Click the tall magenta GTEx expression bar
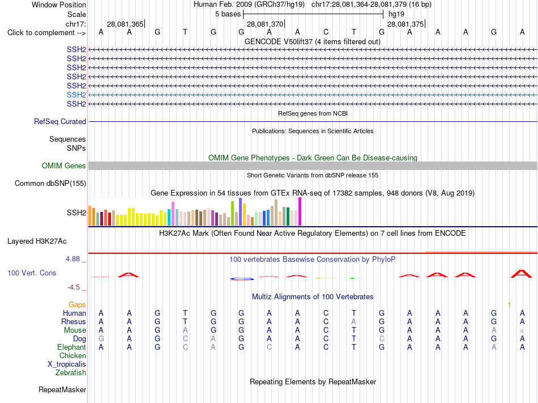This screenshot has height=403, width=538. (x=300, y=211)
